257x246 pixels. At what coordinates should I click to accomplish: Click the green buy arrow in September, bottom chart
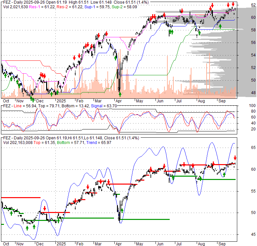tap(224, 175)
